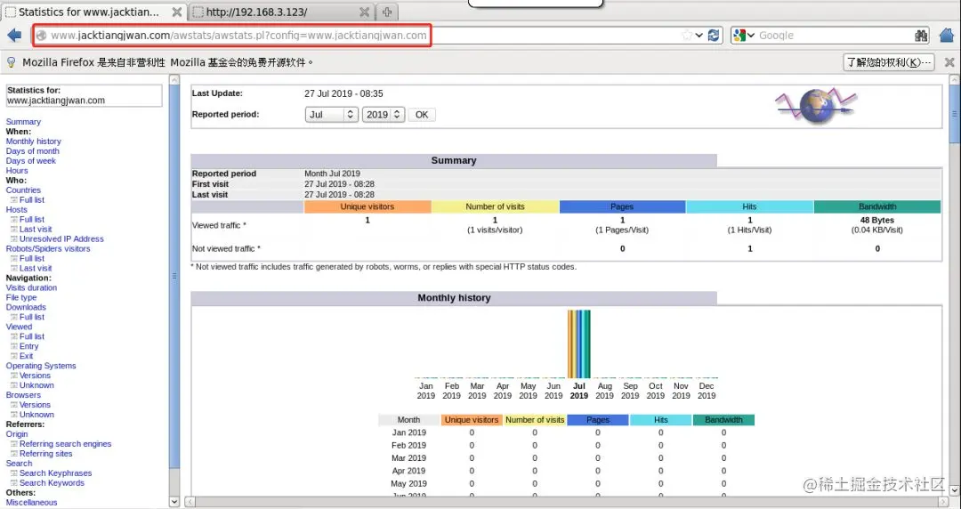
Task: Click the search binoculars icon
Action: (921, 36)
